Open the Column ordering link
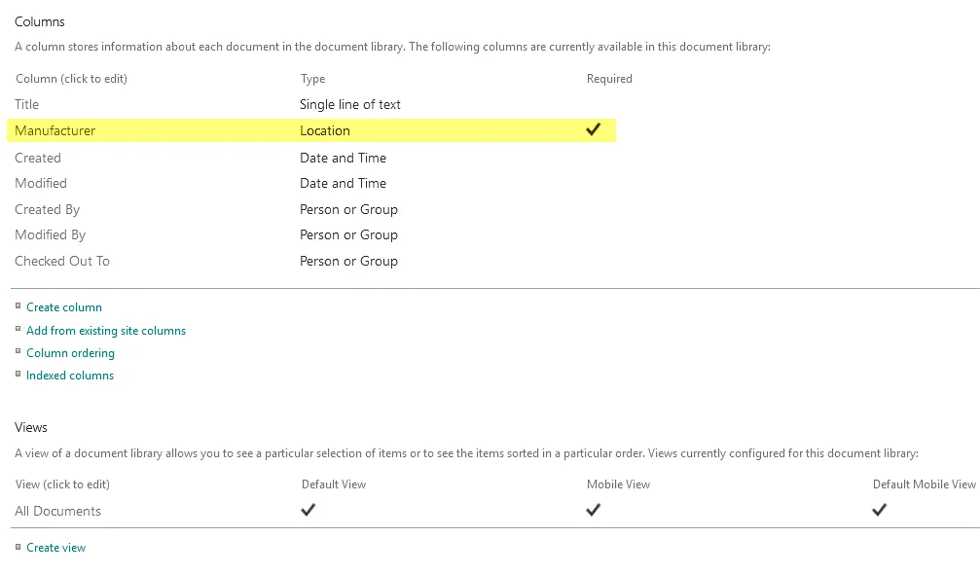 tap(70, 353)
